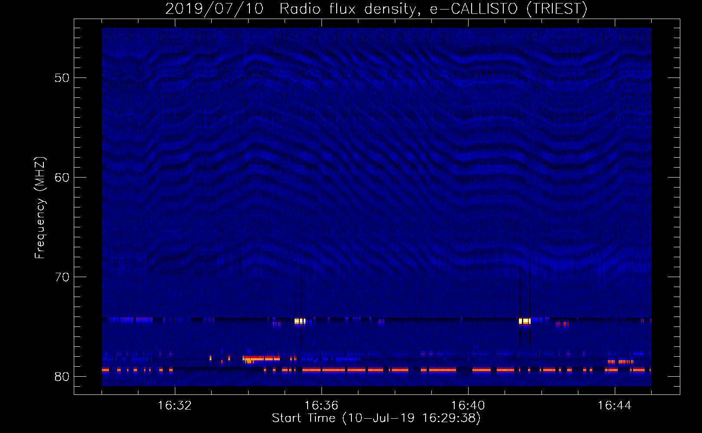
Task: Click the 70 frequency tick label
Action: point(62,277)
